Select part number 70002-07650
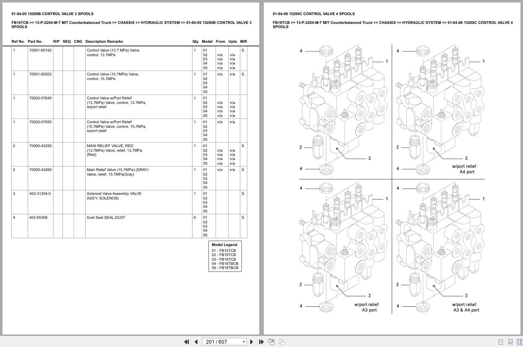This screenshot has height=347, width=523. (40, 122)
